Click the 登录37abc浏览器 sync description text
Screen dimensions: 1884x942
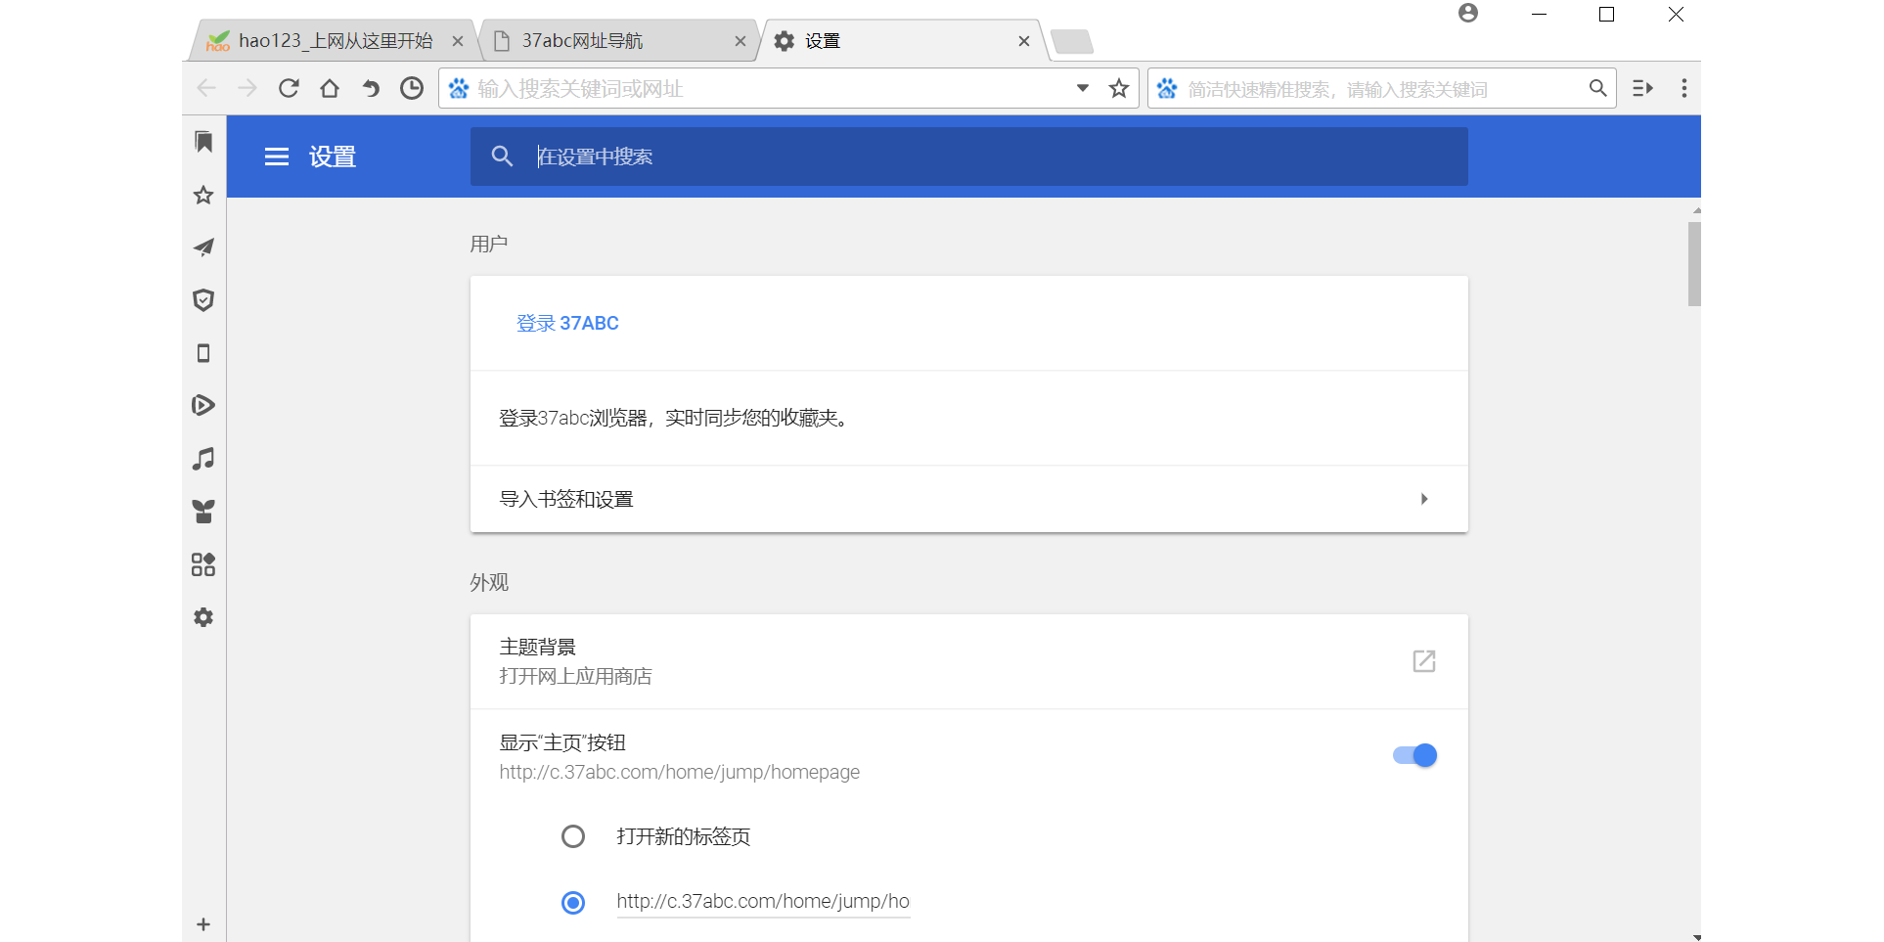[x=675, y=418]
